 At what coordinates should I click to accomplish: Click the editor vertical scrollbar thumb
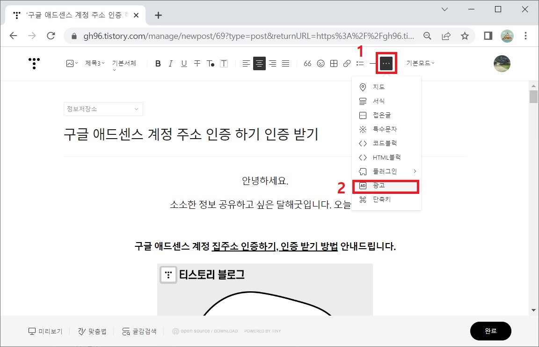(533, 96)
